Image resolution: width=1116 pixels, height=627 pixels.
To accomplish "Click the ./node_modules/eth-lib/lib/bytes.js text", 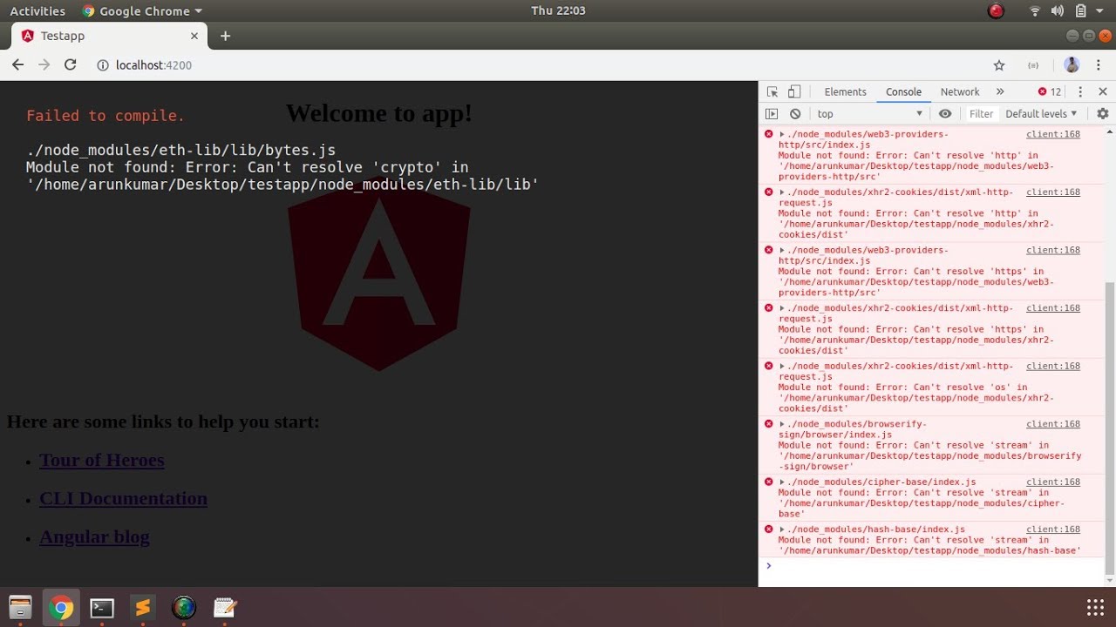I will pos(180,150).
